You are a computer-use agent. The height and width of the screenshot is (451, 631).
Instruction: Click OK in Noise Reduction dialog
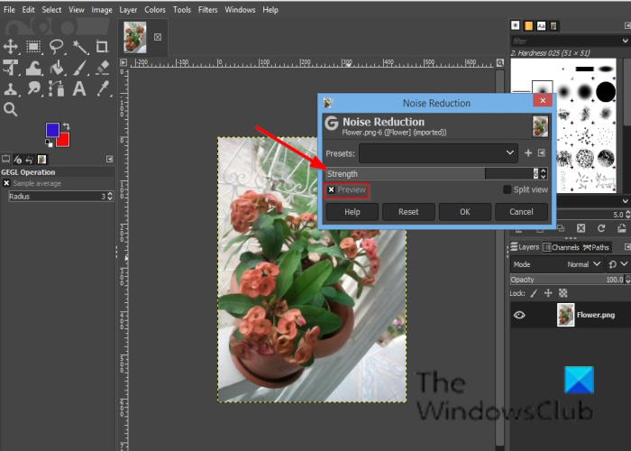coord(464,212)
